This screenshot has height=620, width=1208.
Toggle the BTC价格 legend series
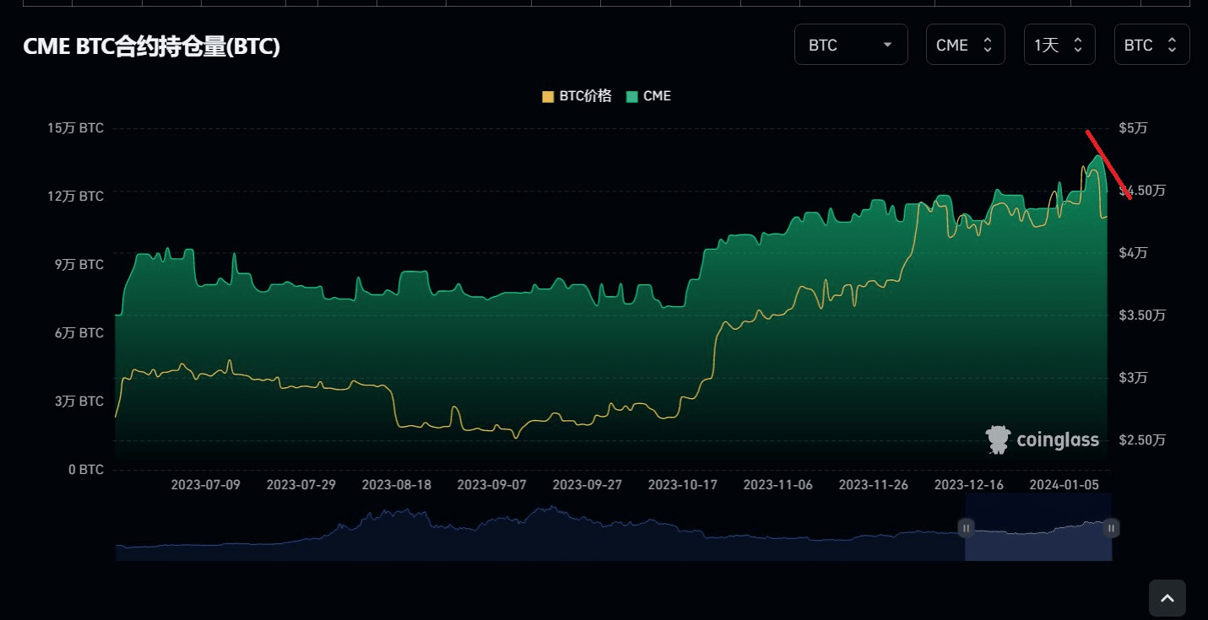click(577, 96)
